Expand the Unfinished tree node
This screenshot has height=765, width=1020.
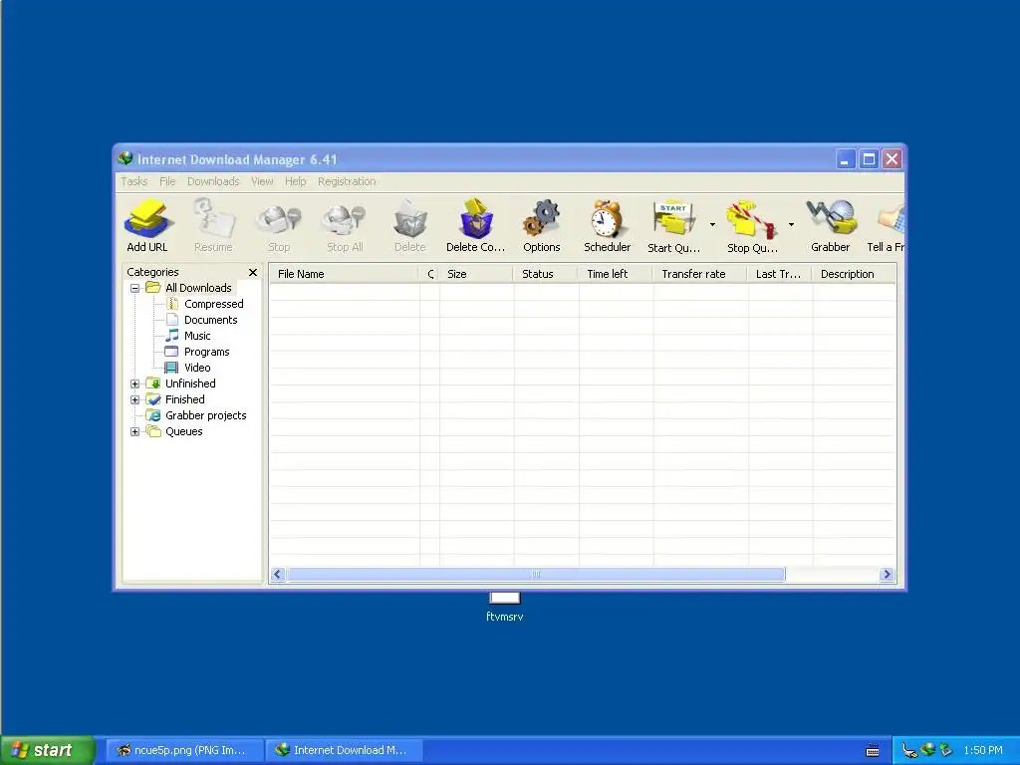tap(134, 383)
